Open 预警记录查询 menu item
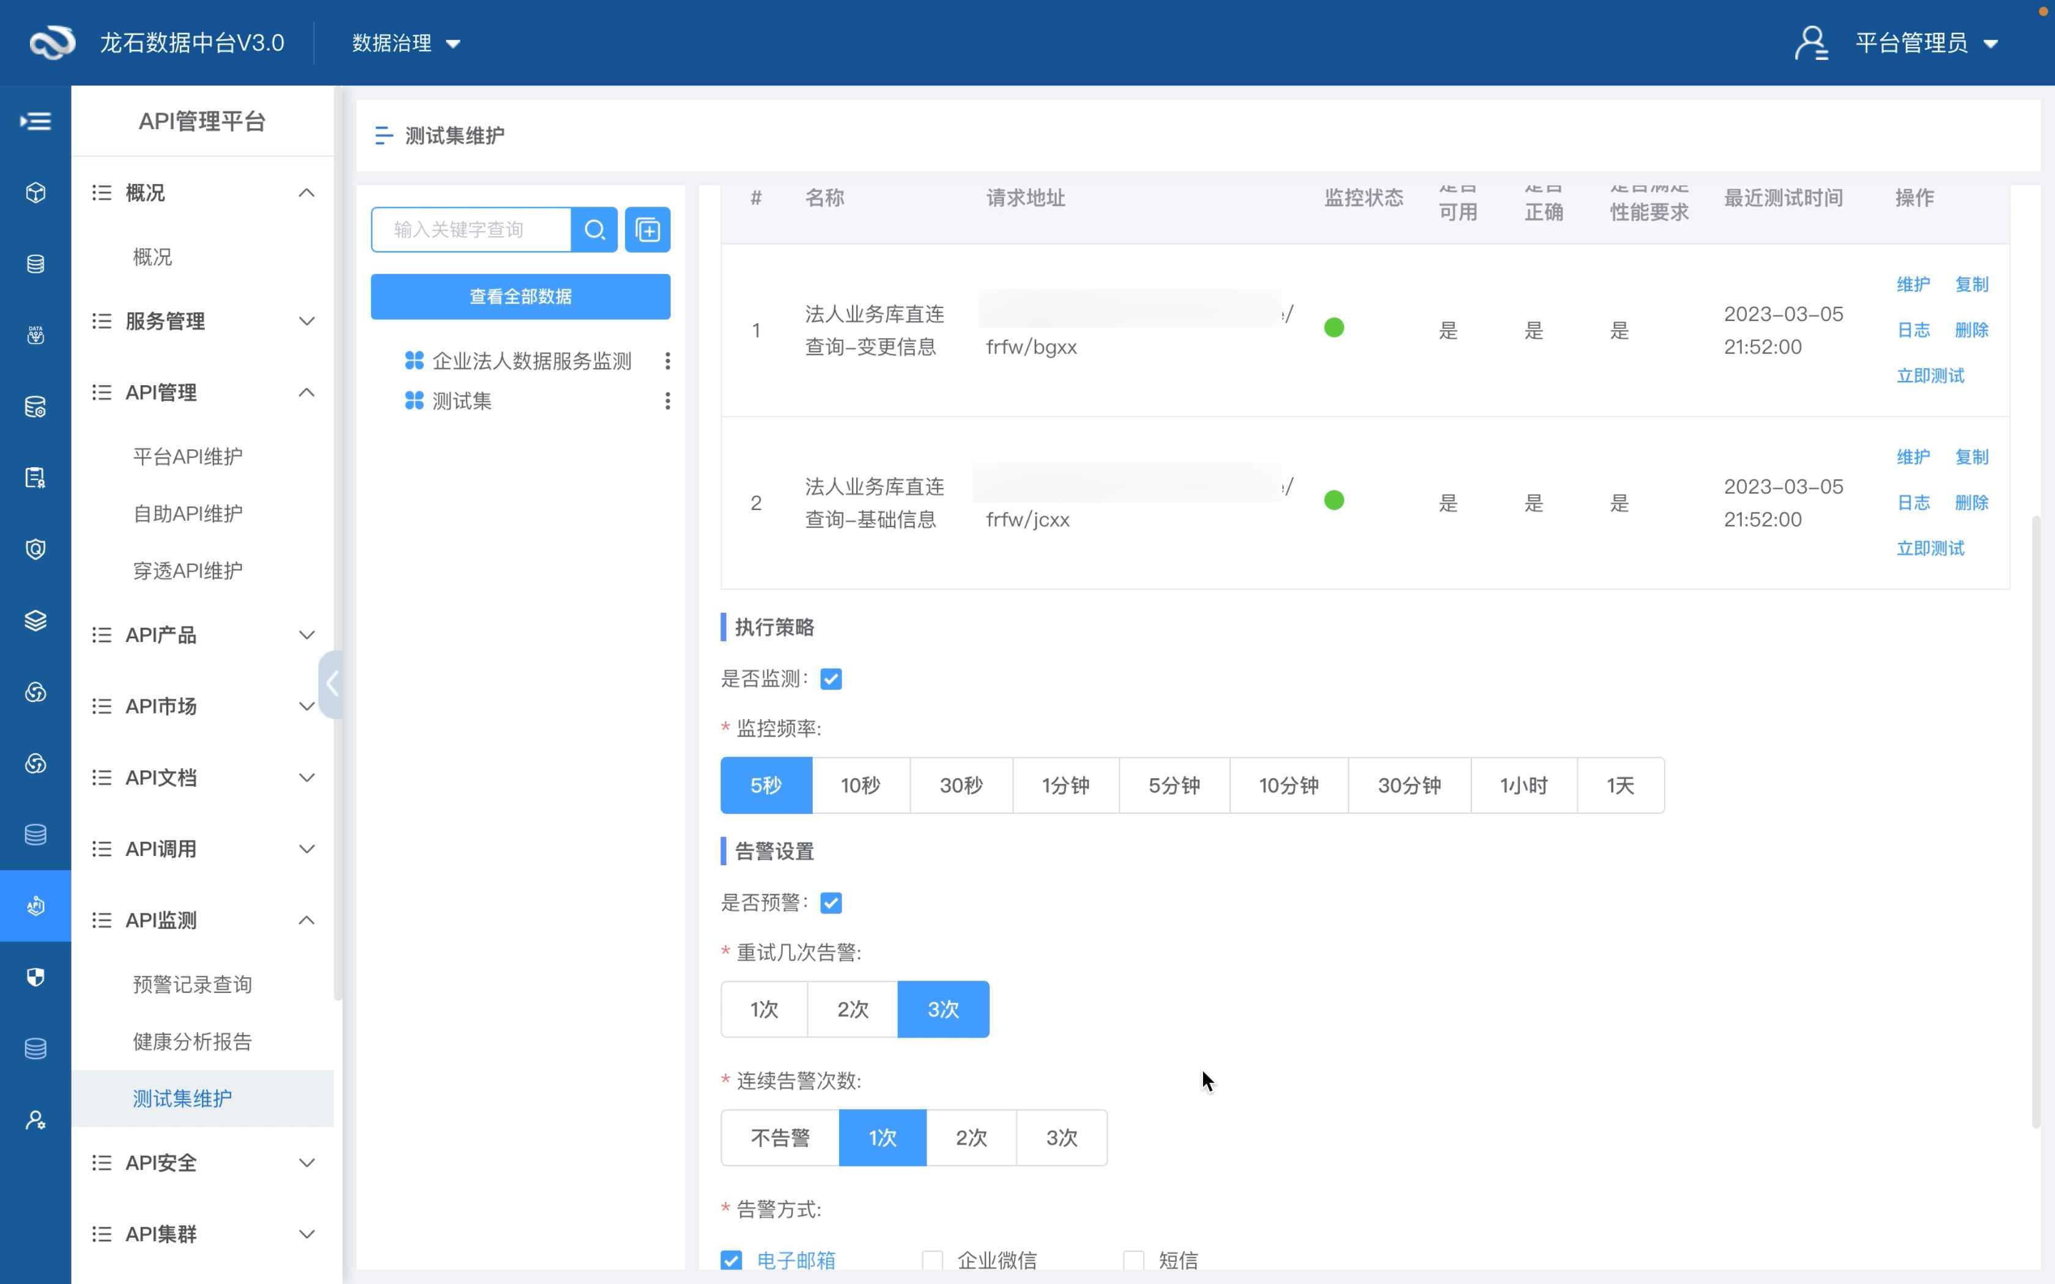The height and width of the screenshot is (1284, 2055). pos(192,984)
